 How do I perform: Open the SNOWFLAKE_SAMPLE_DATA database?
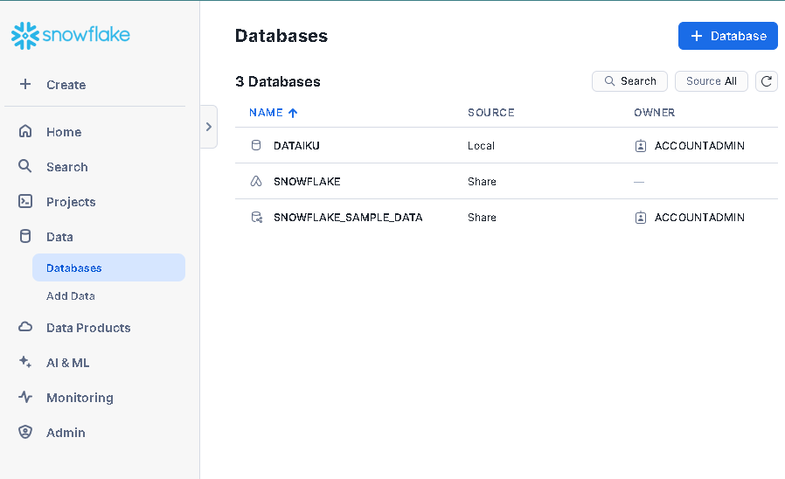click(x=348, y=218)
